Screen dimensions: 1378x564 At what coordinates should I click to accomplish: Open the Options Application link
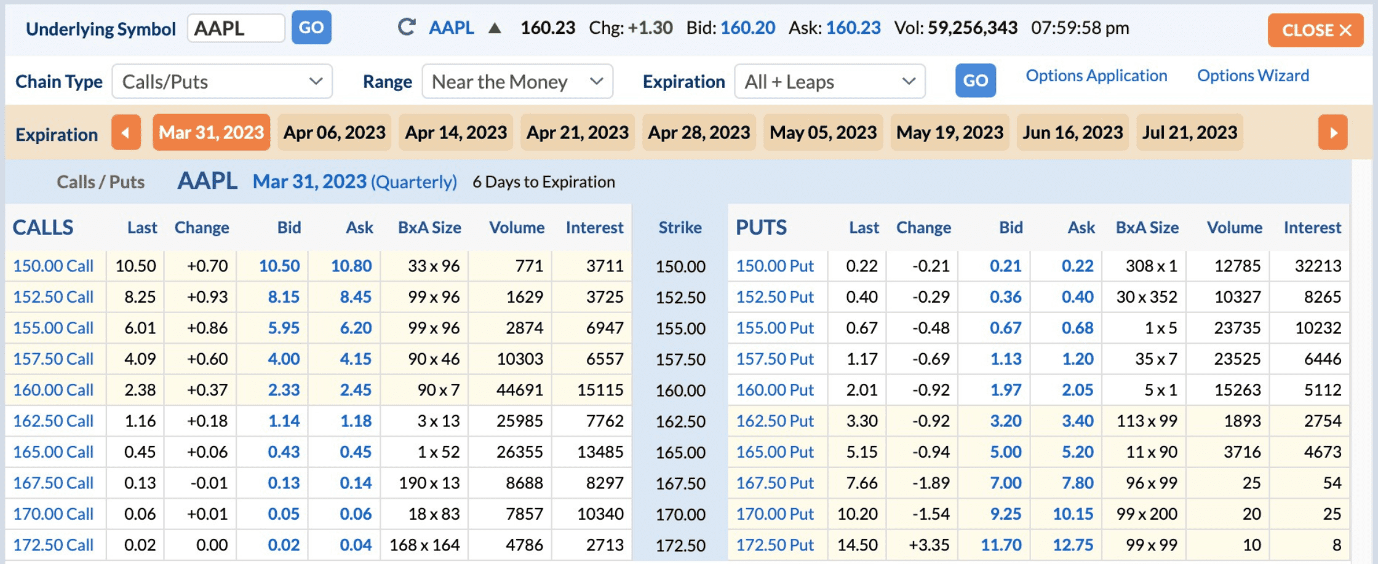click(x=1096, y=76)
